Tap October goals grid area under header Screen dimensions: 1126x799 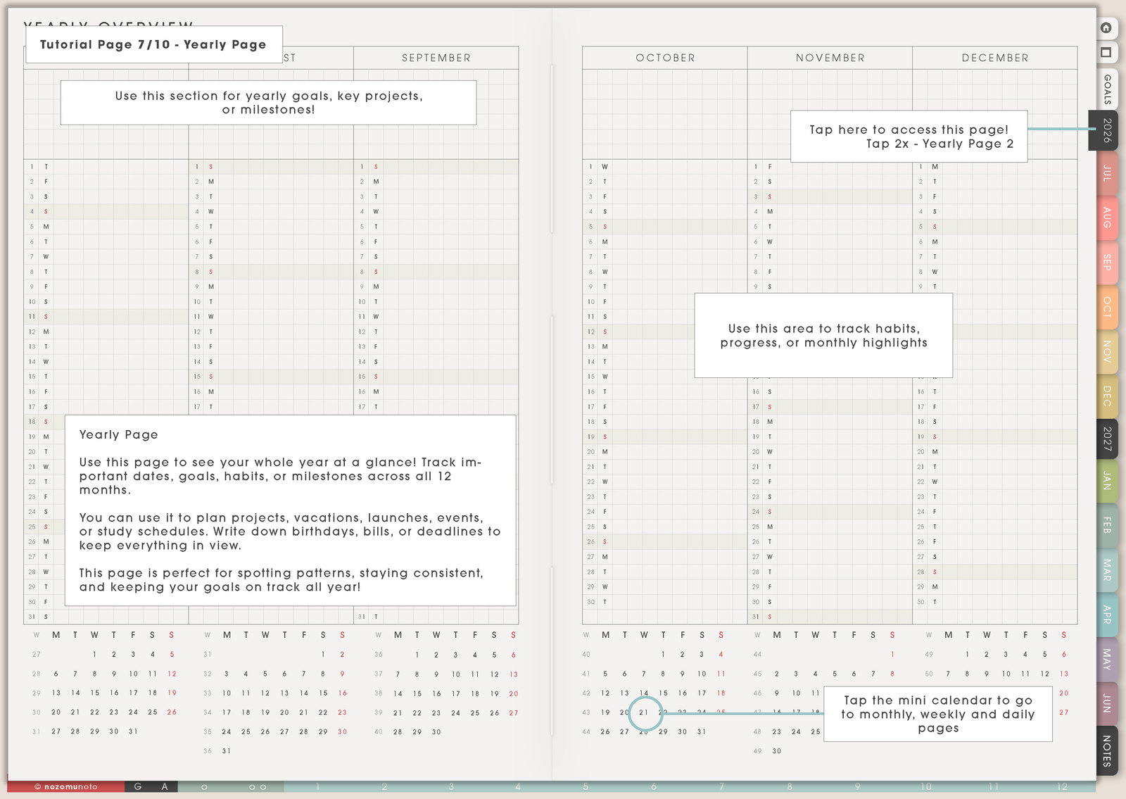pyautogui.click(x=665, y=114)
